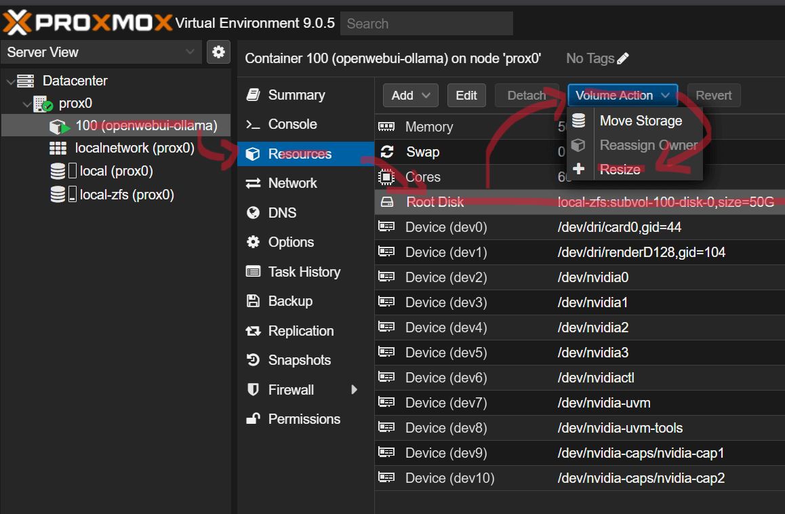Expand the Firewall submenu arrow

click(x=354, y=390)
